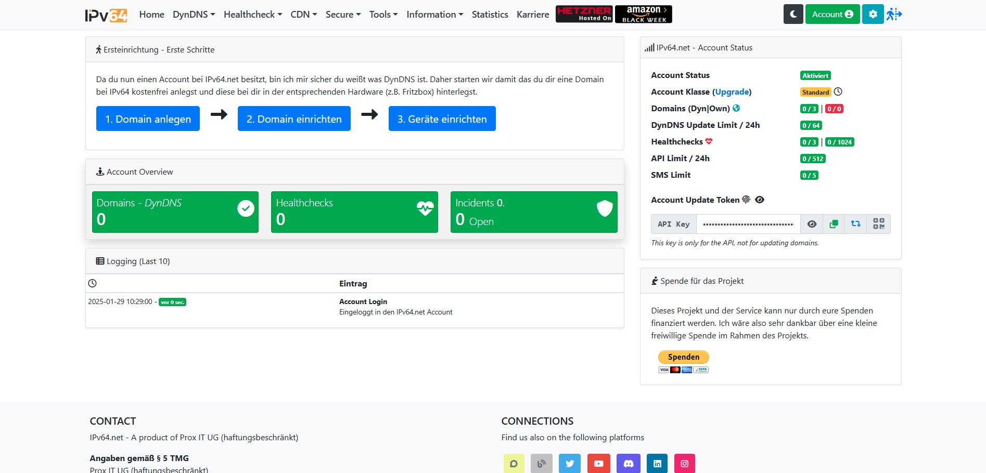Screen dimensions: 986x473
Task: Click the IPv64 logo
Action: point(106,15)
